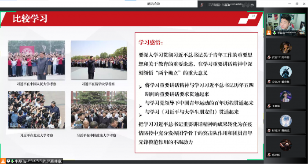This screenshot has width=308, height=164.
Task: Click the 牛磊的屏幕共享 label at the bottom
Action: pos(38,161)
